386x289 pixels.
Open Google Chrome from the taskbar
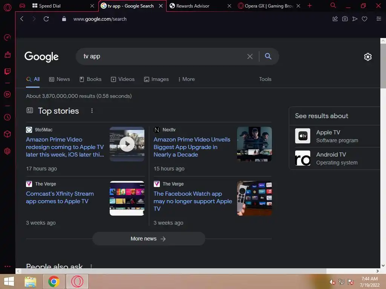coord(54,281)
